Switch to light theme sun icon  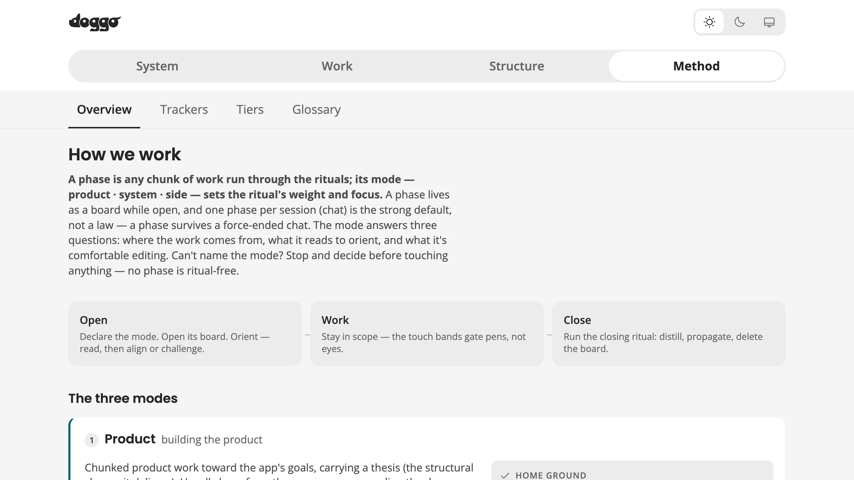tap(710, 22)
